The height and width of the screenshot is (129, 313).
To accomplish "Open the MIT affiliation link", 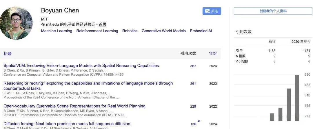I will click(x=44, y=19).
